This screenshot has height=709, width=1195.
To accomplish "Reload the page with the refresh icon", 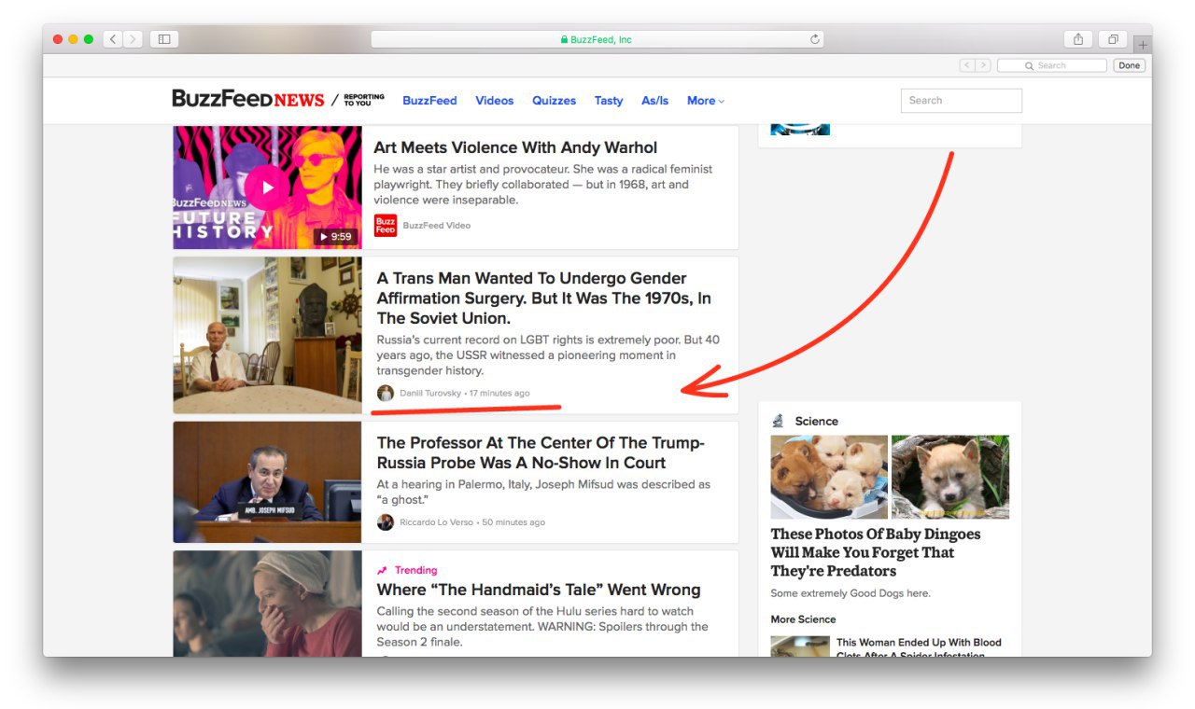I will tap(815, 39).
